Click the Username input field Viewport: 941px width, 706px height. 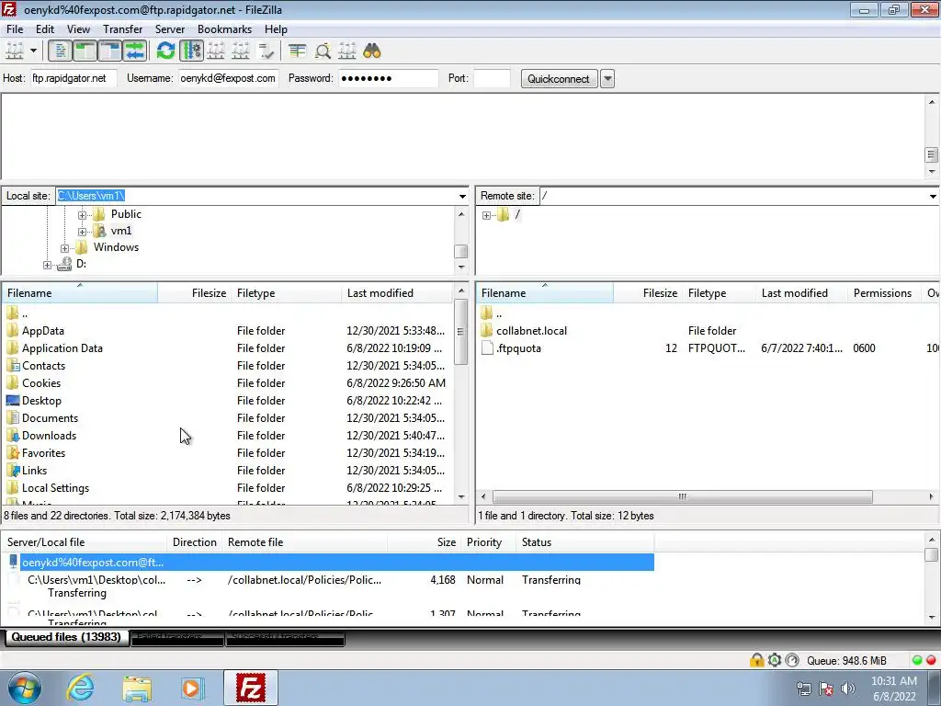click(228, 78)
